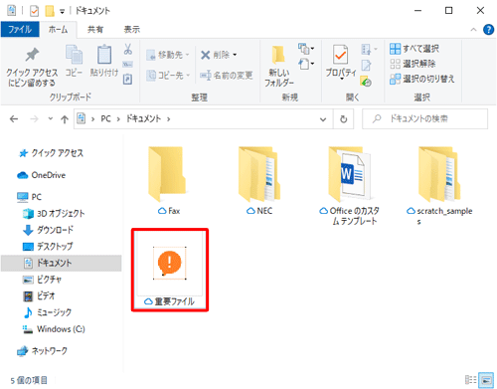
Task: Switch to the 共有 tab
Action: coord(95,29)
